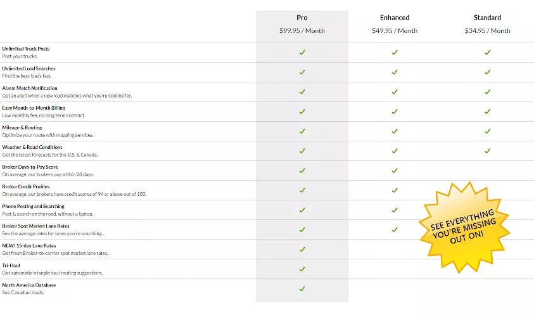
Task: Select the Standard plan column header
Action: (487, 18)
